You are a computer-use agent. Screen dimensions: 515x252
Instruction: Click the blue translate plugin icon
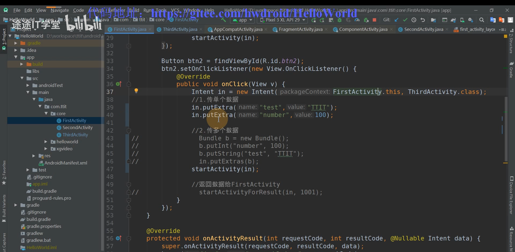tap(493, 20)
